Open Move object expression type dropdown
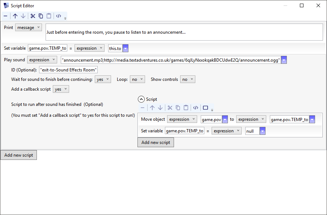The width and height of the screenshot is (327, 215). pyautogui.click(x=182, y=119)
